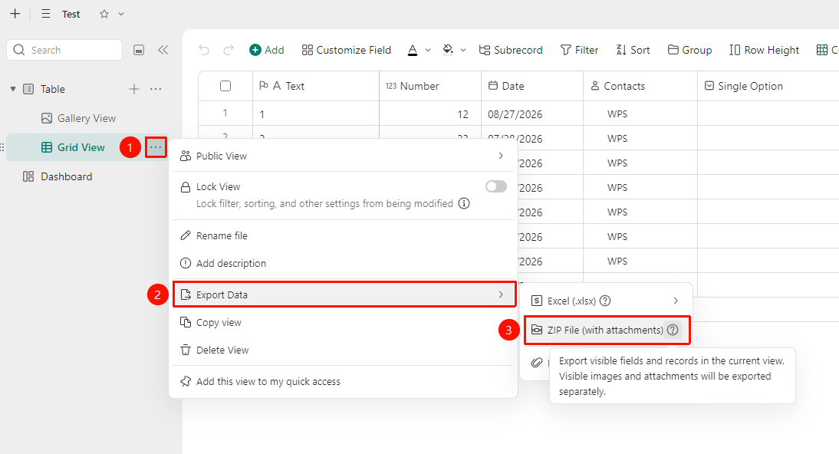Tick the select-all checkbox in header
839x454 pixels.
tap(225, 86)
